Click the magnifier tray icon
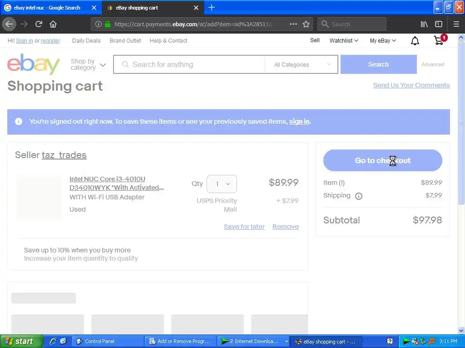 pyautogui.click(x=432, y=341)
